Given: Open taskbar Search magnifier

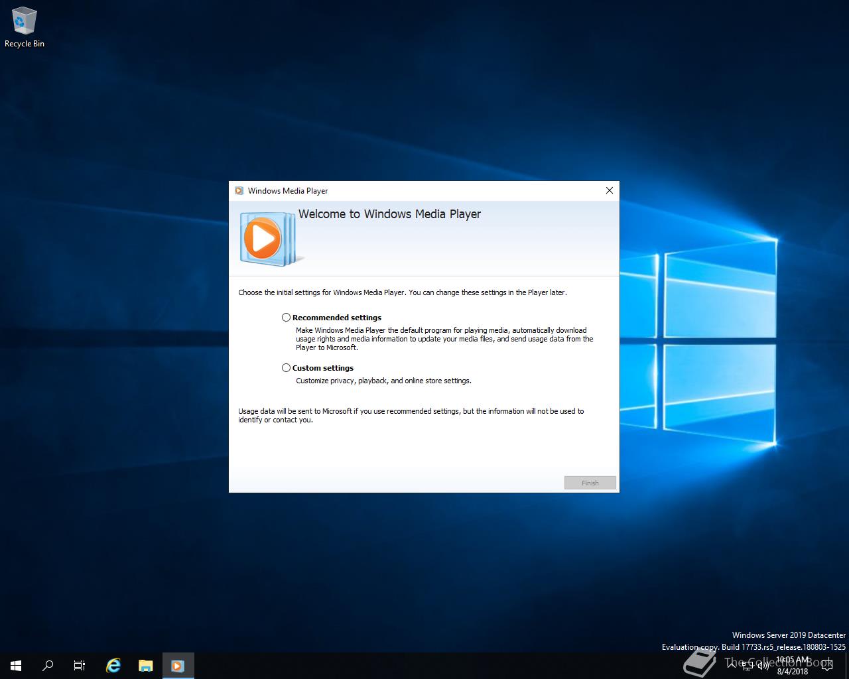Looking at the screenshot, I should pos(48,666).
